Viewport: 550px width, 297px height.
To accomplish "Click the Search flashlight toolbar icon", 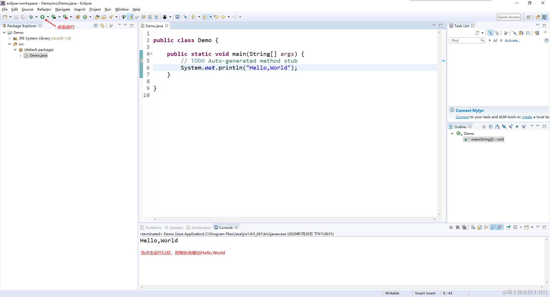I will pos(111,17).
